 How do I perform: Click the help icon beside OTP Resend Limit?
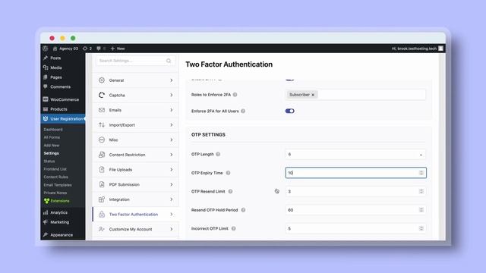[230, 191]
